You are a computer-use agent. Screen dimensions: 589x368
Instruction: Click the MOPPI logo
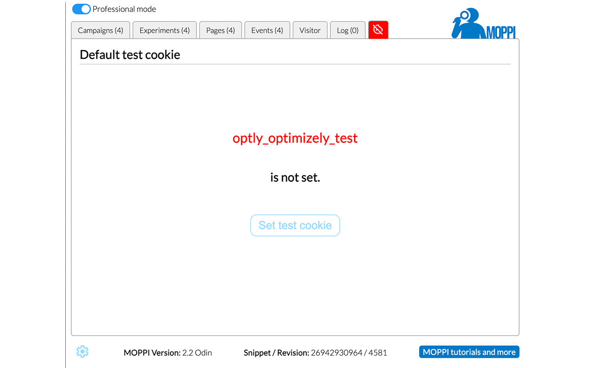(484, 23)
